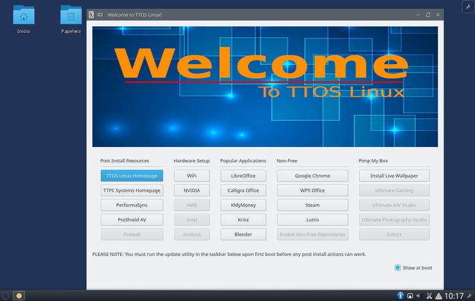Click the WiFi hardware setup button
Viewport: 475px width, 301px height.
click(x=192, y=176)
